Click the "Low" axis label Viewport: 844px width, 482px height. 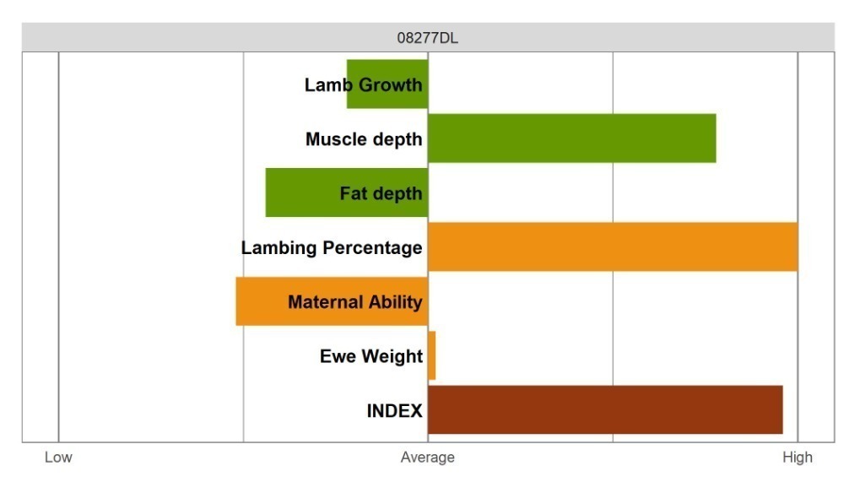point(58,458)
